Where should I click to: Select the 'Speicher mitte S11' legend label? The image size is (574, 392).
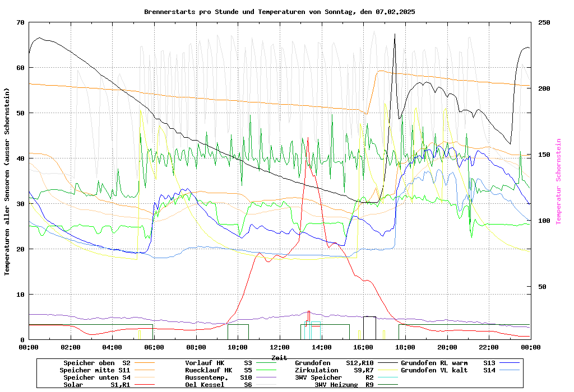[95, 370]
